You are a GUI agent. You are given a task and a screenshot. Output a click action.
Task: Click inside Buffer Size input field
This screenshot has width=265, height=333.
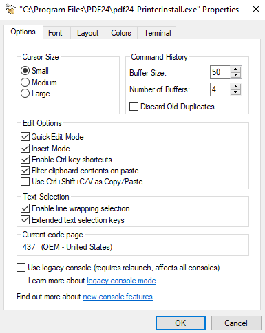[220, 72]
